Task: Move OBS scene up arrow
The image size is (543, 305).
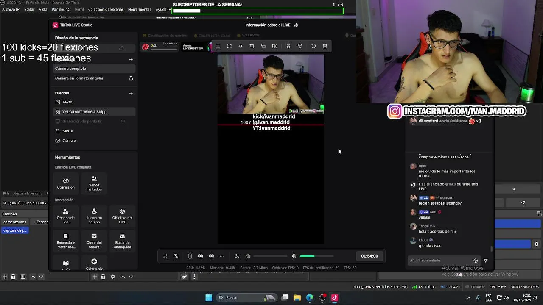Action: coord(33,277)
